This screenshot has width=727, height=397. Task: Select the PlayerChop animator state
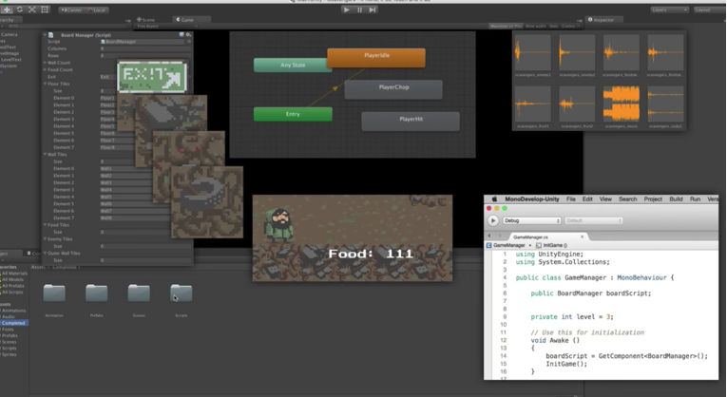click(393, 89)
